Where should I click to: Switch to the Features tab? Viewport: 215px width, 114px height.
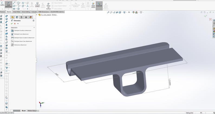click(x=3, y=12)
